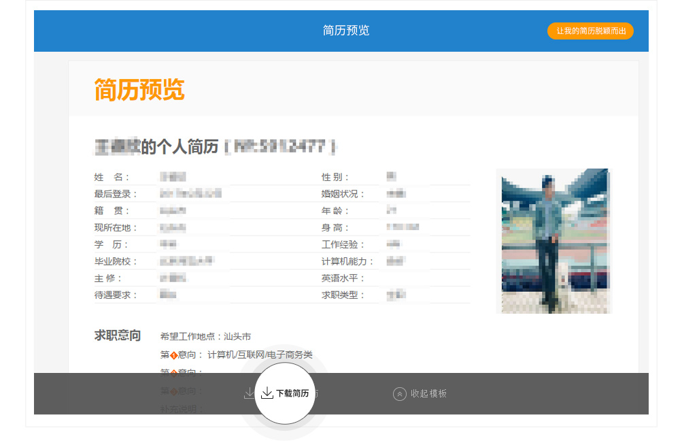The width and height of the screenshot is (682, 441).
Task: Click the double-chevron collapse template icon
Action: coord(400,393)
